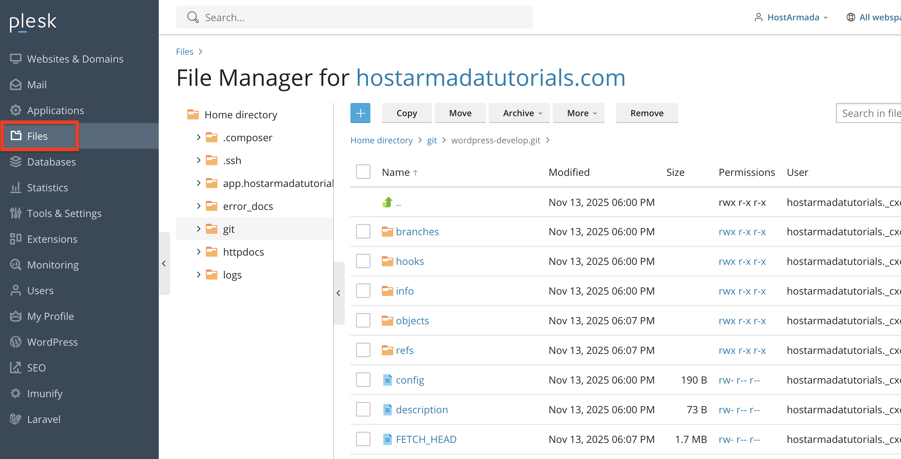This screenshot has height=459, width=901.
Task: Tick the select-all checkbox in header
Action: 363,172
